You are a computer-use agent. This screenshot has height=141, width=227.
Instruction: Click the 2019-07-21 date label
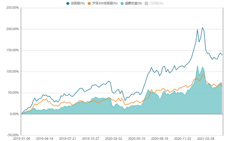coord(68,139)
